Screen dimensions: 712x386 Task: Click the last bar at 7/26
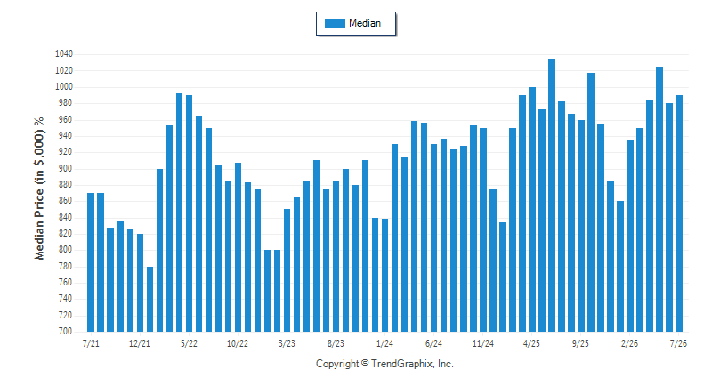pyautogui.click(x=679, y=213)
